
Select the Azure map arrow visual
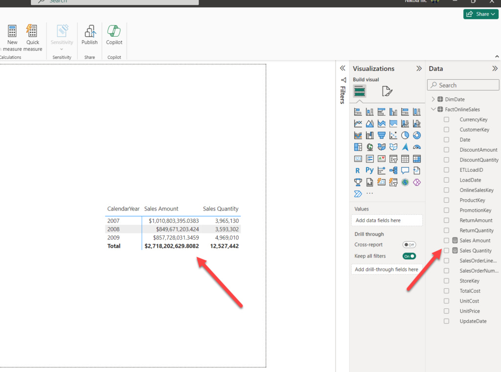point(405,147)
